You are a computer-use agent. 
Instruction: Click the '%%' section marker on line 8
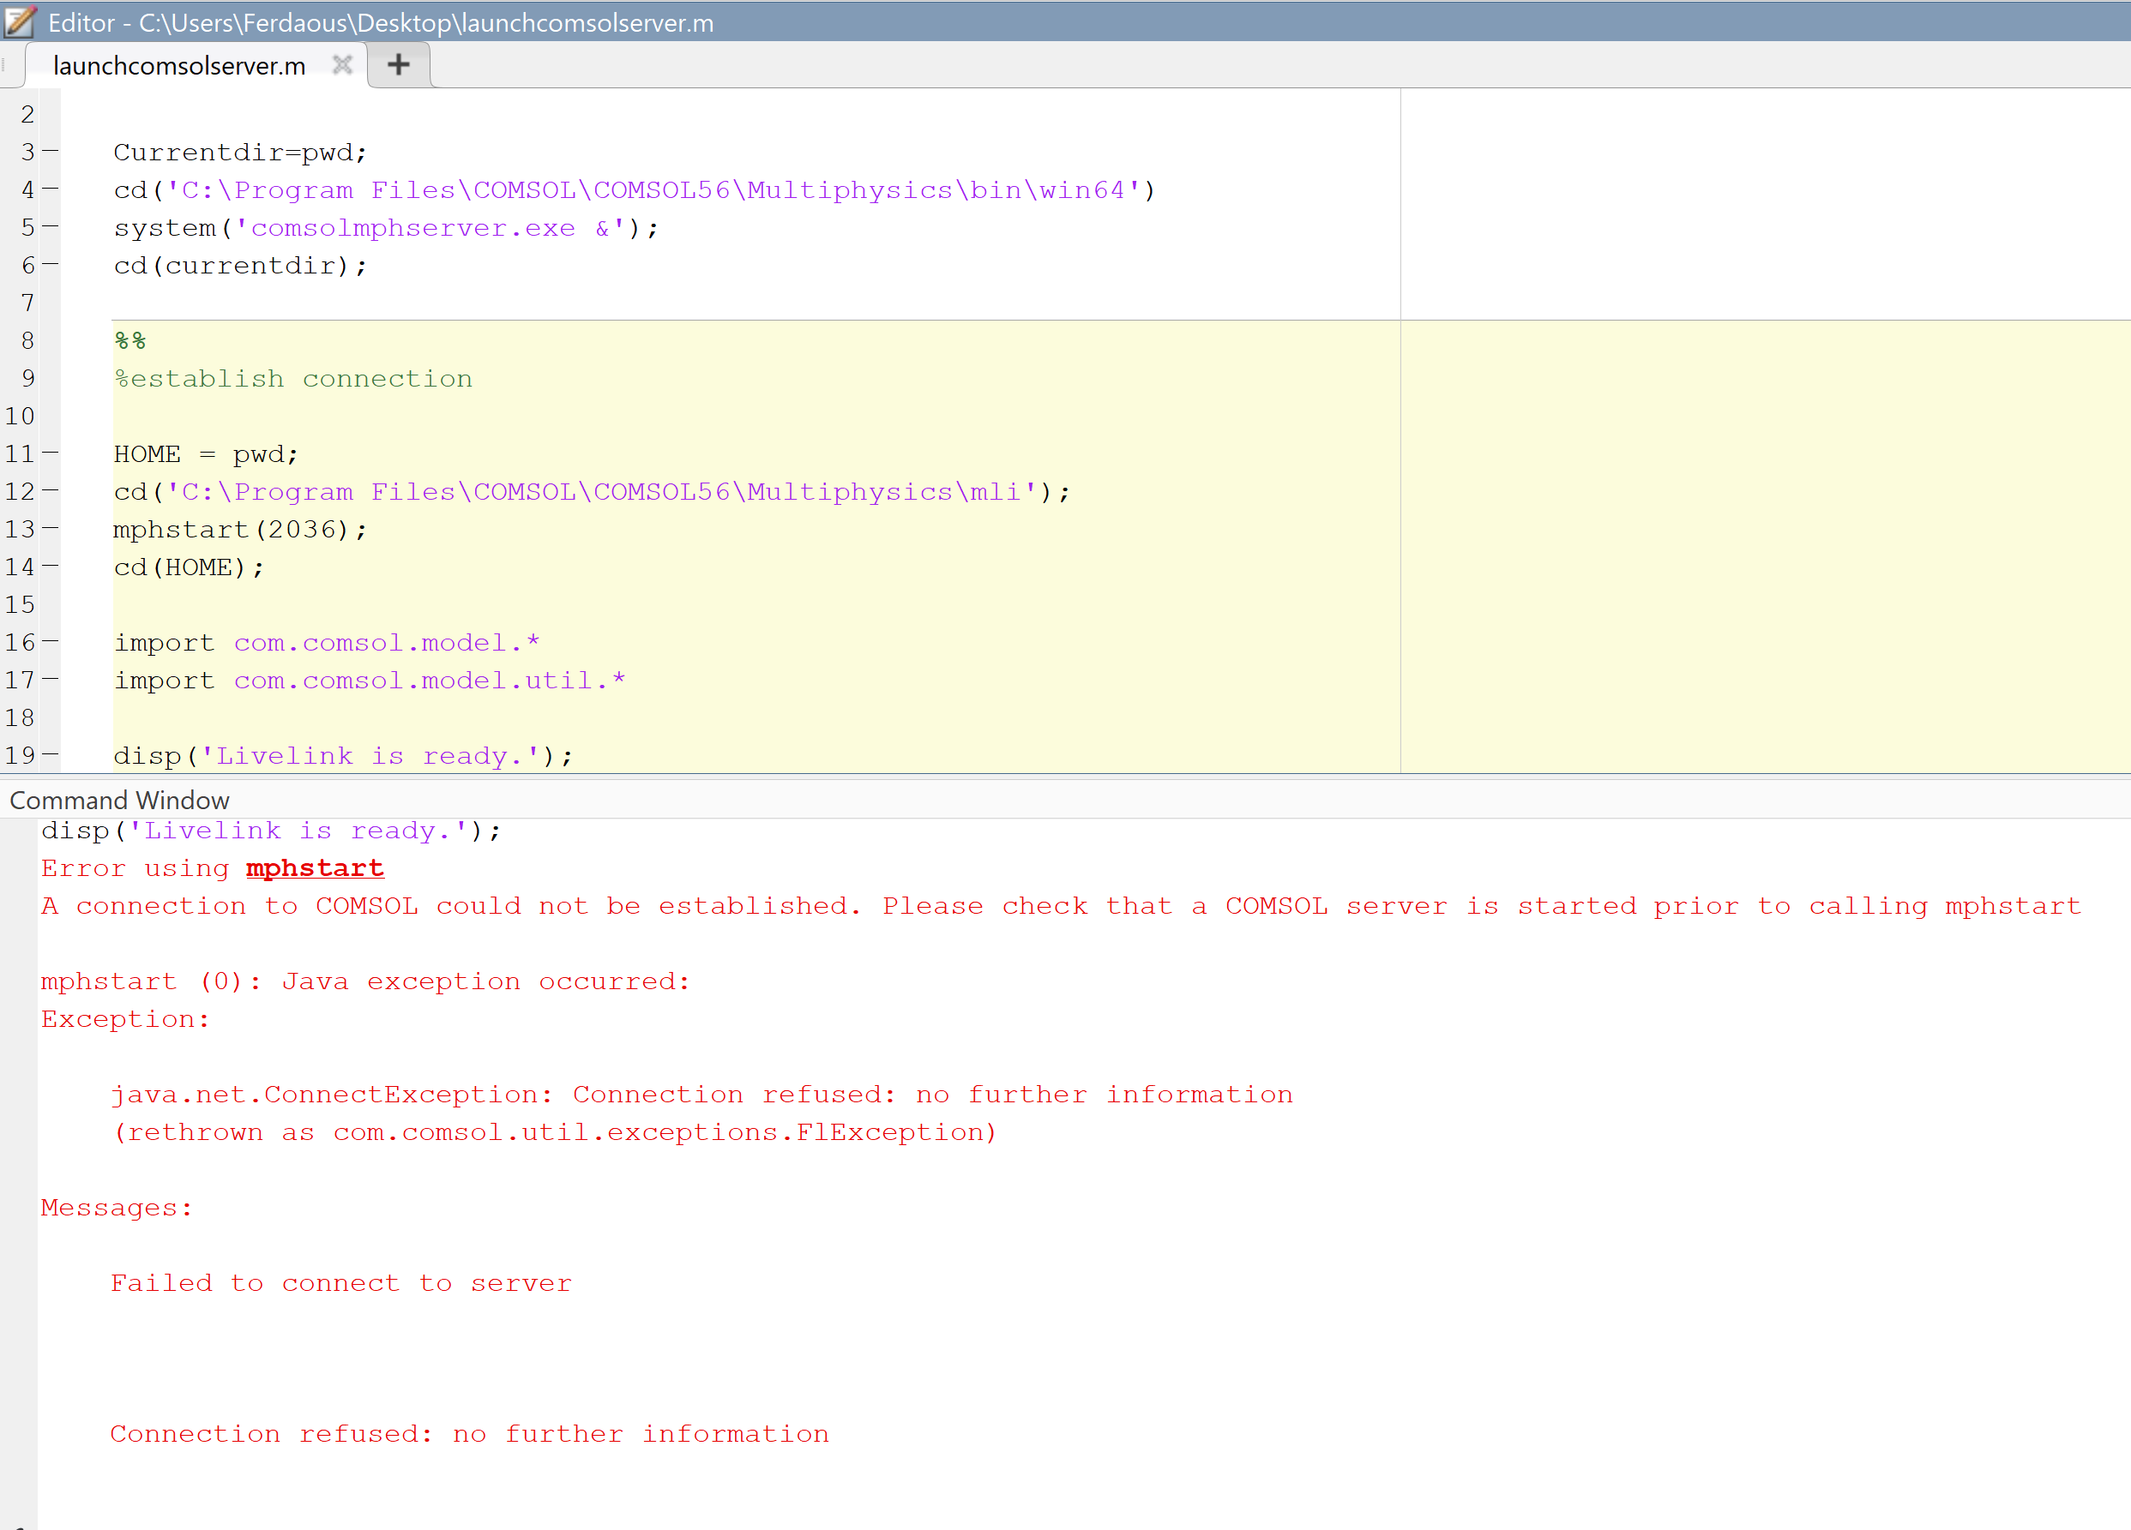click(x=130, y=341)
